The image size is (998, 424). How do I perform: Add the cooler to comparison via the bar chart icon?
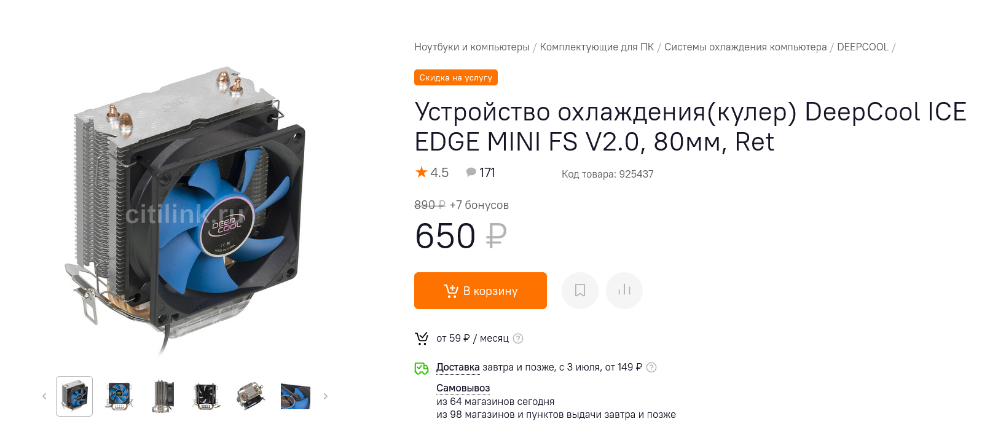pos(624,291)
